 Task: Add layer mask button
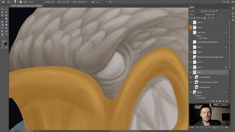point(213,101)
